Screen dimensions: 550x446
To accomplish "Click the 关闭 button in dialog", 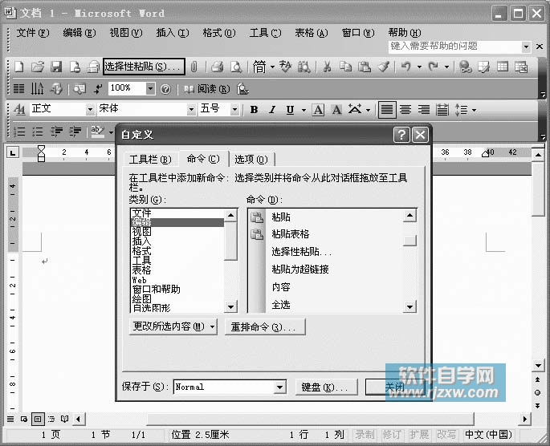I will pyautogui.click(x=395, y=387).
